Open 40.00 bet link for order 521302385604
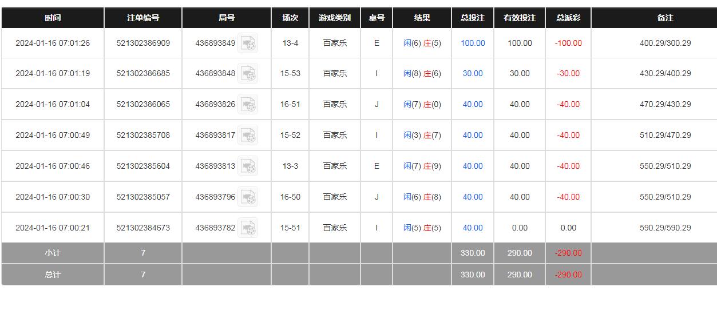The width and height of the screenshot is (717, 314). tap(473, 166)
